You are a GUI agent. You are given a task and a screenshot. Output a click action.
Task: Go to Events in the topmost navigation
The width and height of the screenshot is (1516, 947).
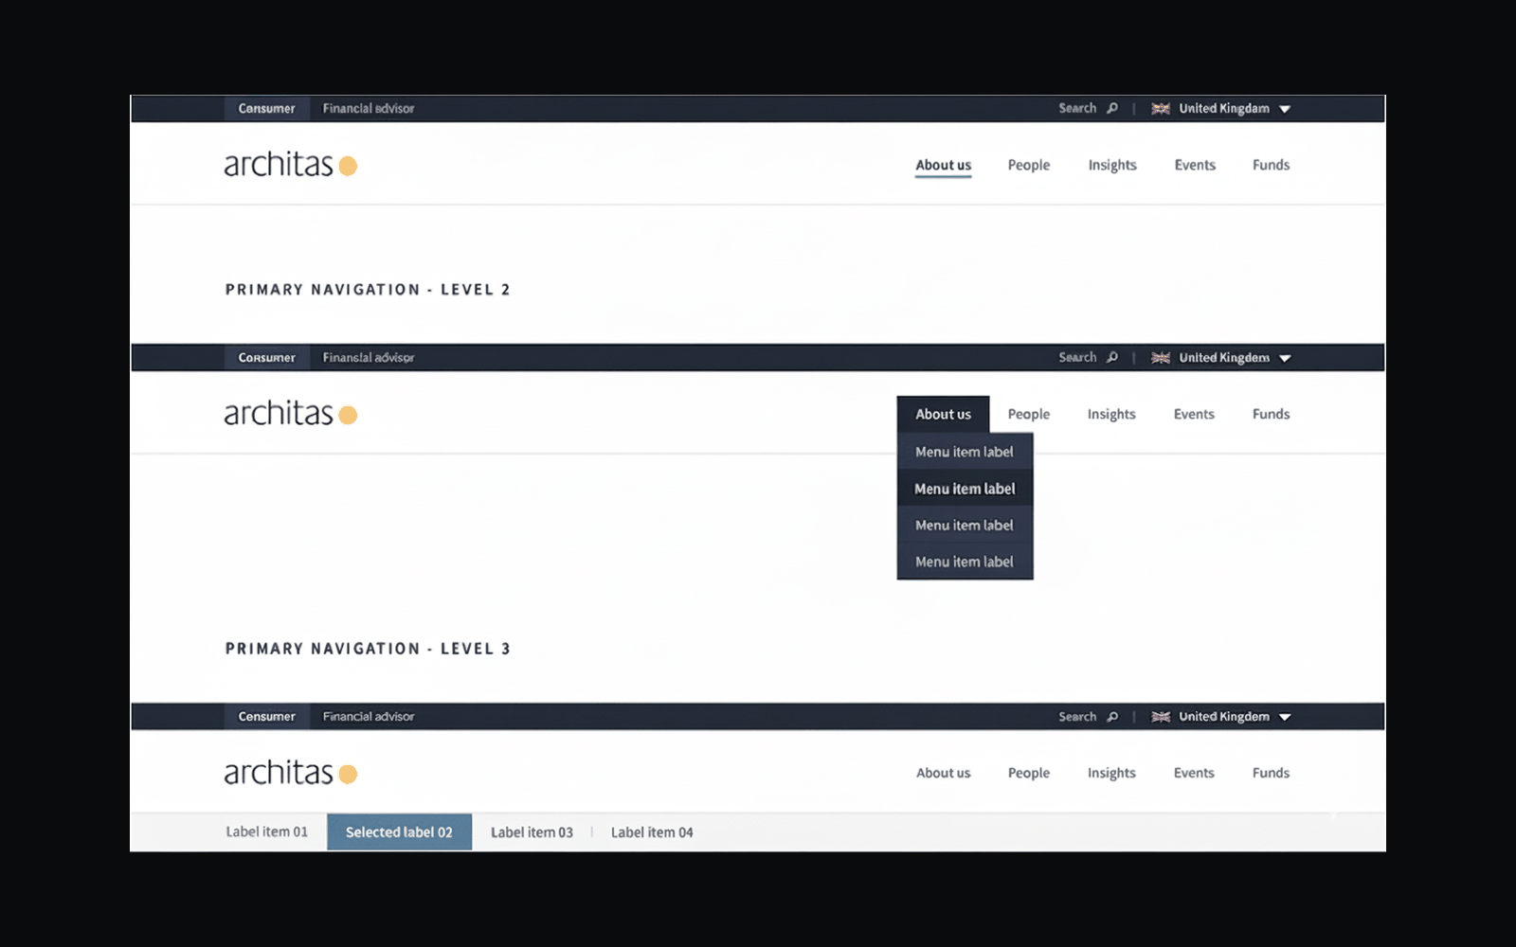[x=1195, y=165]
